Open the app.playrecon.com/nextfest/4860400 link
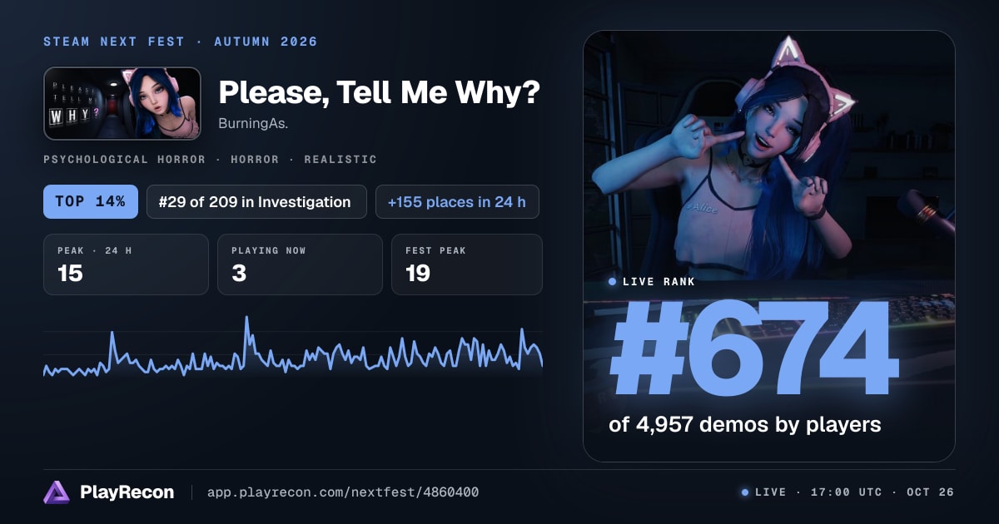The height and width of the screenshot is (524, 999). pyautogui.click(x=343, y=492)
